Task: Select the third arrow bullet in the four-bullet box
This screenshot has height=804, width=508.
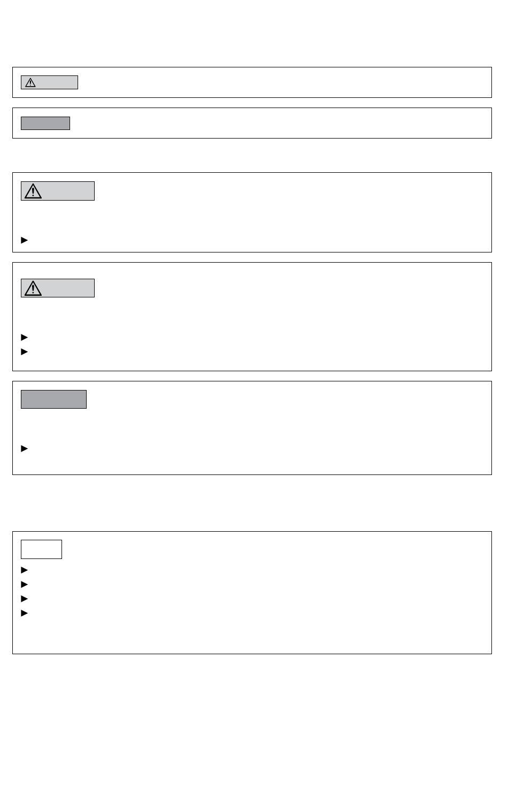Action: coord(24,599)
